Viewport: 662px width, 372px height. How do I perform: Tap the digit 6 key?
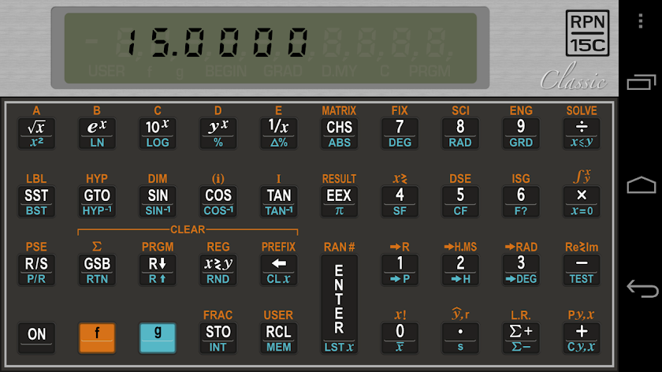click(x=521, y=202)
